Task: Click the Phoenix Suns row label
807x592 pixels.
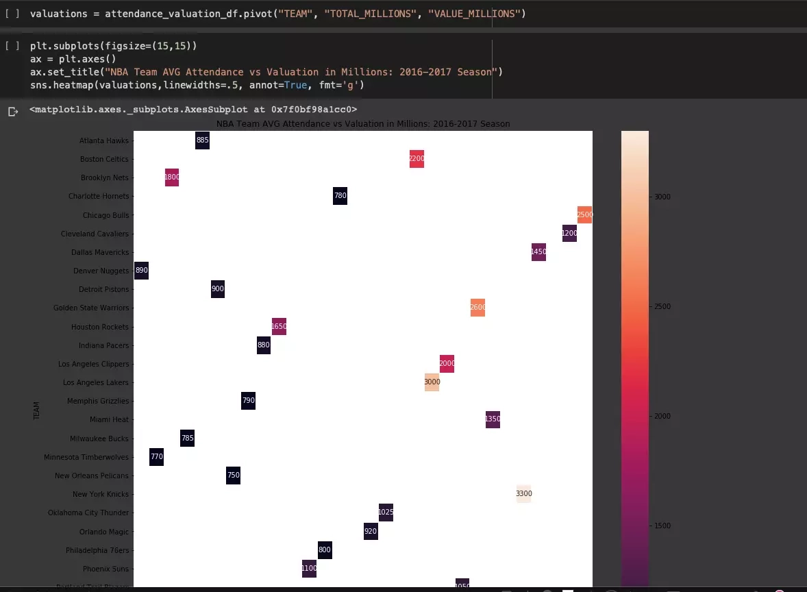Action: (105, 569)
